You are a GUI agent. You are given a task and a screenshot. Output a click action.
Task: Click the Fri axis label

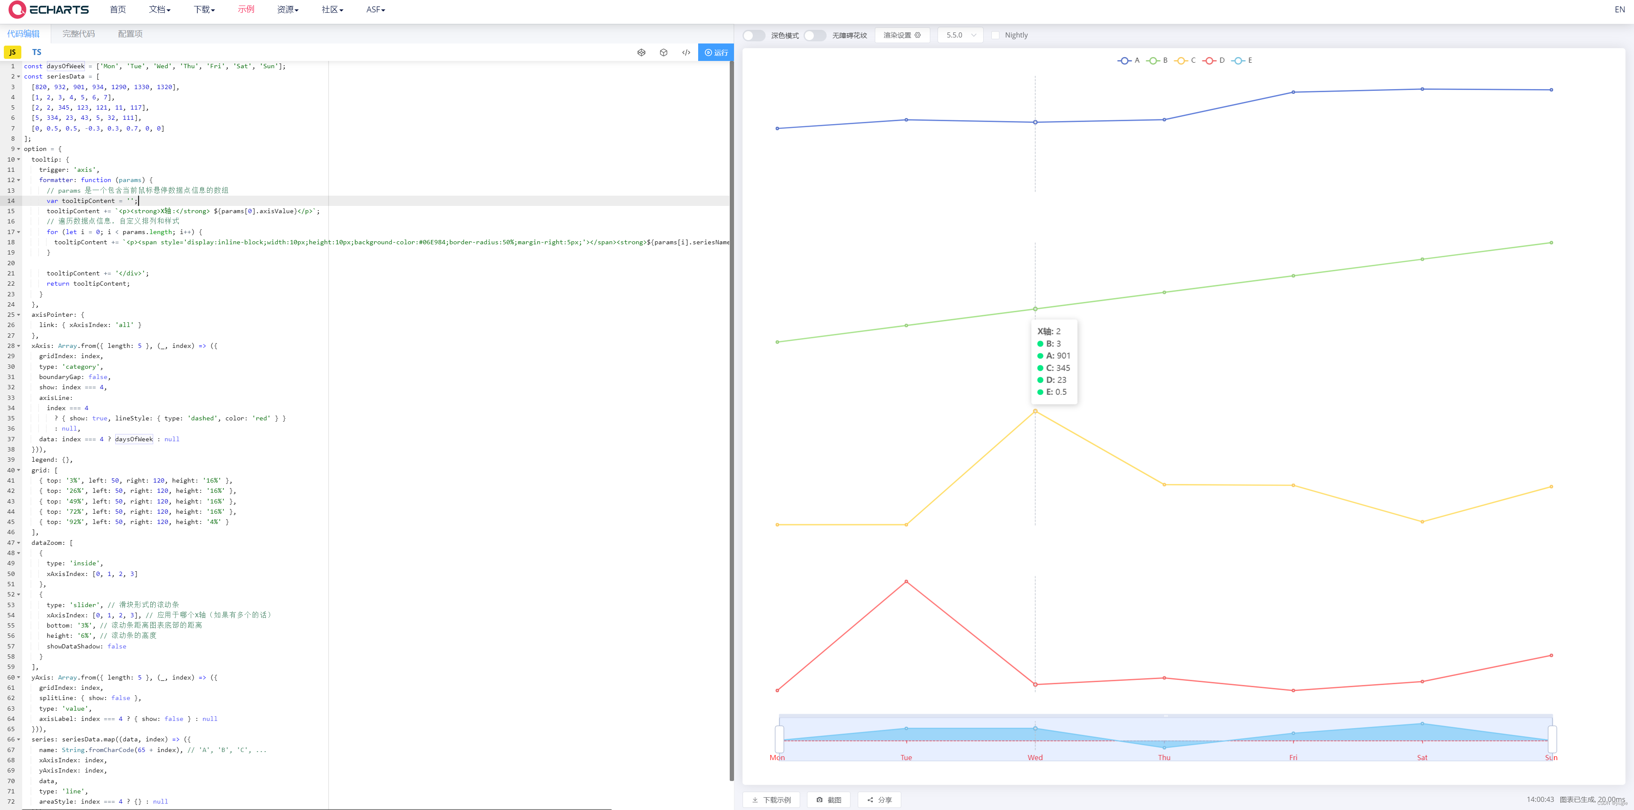point(1293,758)
